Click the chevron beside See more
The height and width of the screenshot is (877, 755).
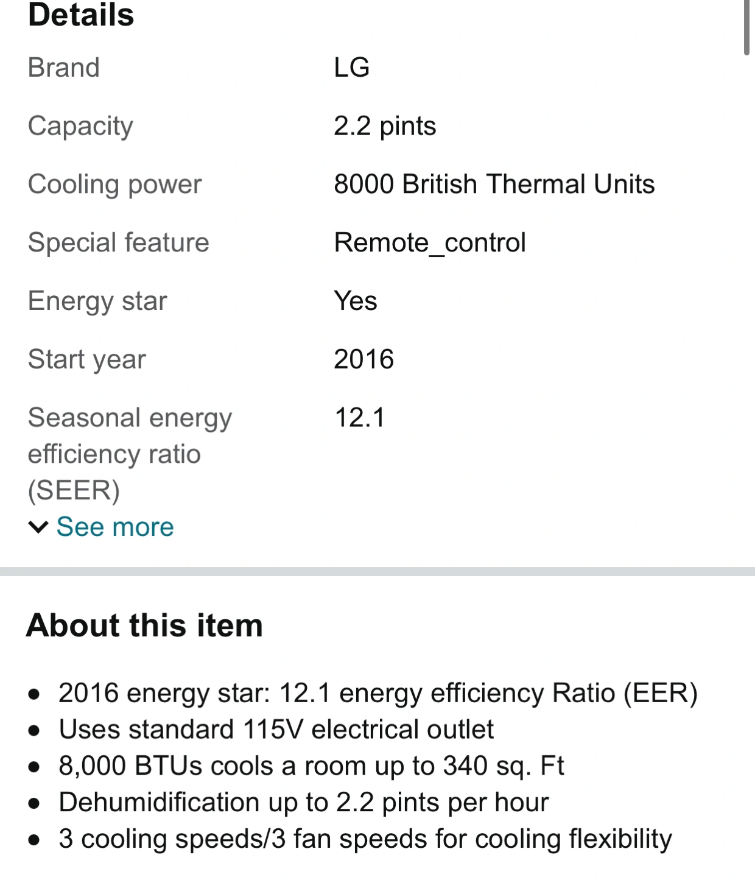pos(38,527)
